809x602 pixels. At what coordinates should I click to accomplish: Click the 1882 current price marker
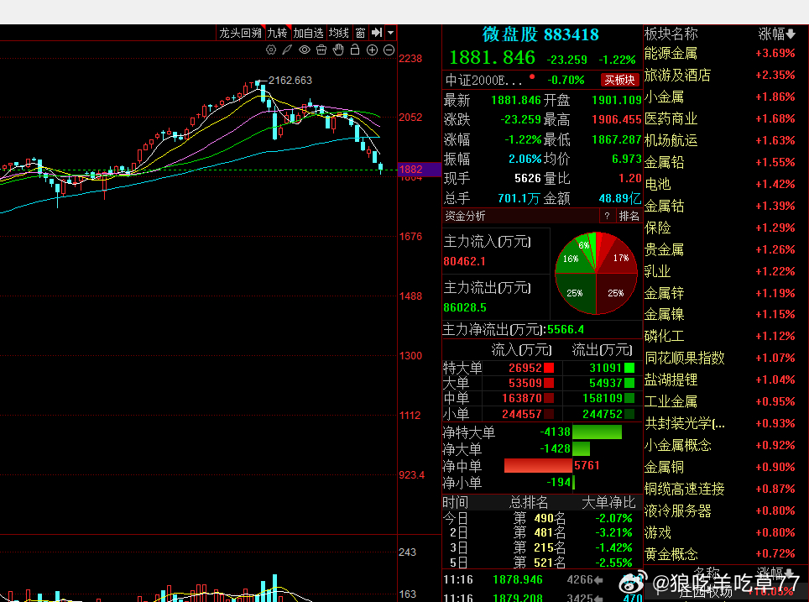click(x=420, y=170)
